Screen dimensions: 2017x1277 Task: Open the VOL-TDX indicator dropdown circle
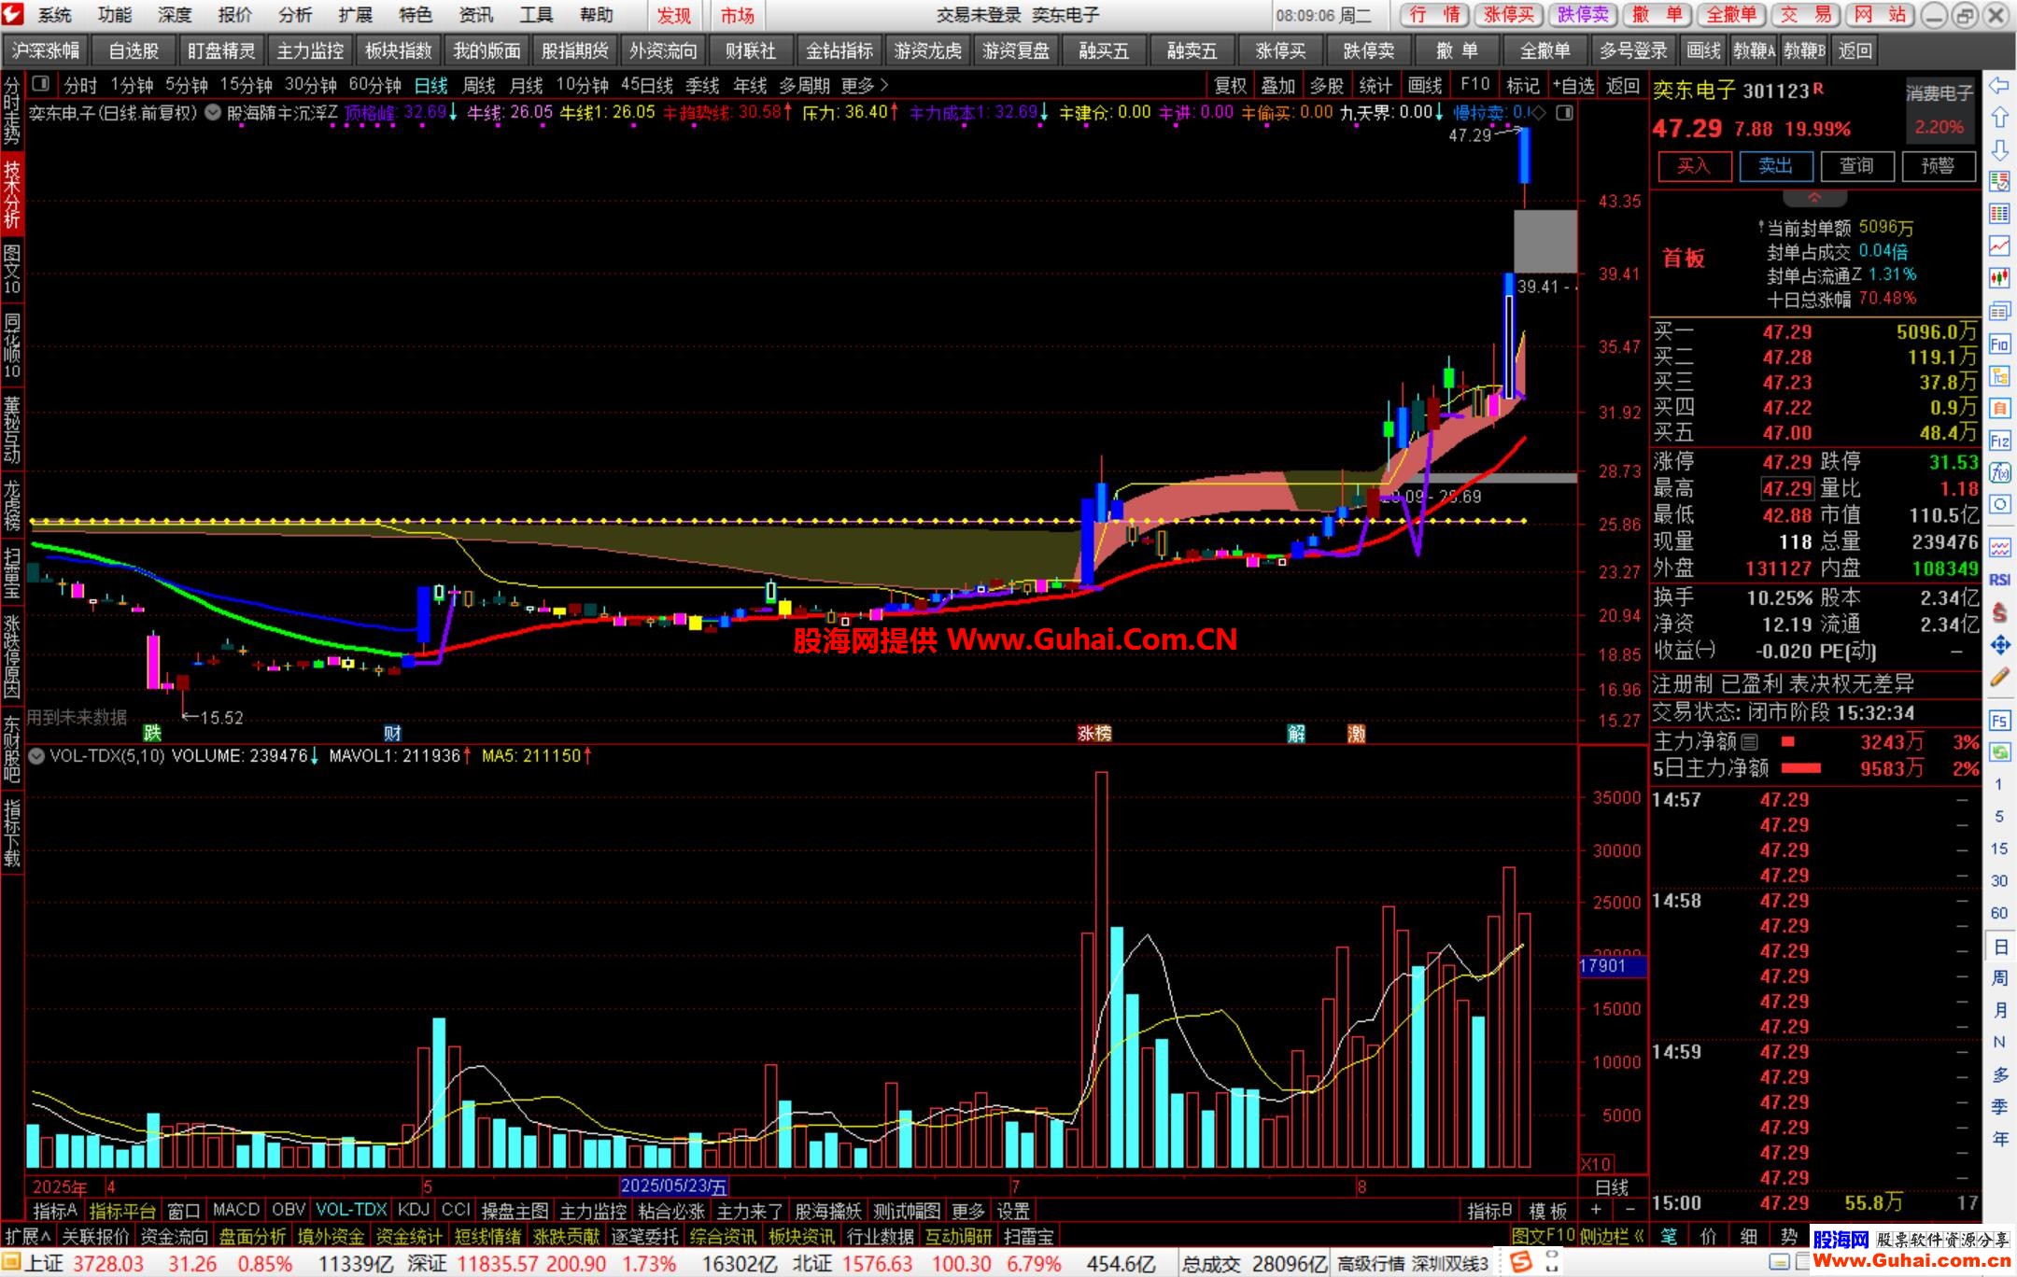click(x=36, y=756)
